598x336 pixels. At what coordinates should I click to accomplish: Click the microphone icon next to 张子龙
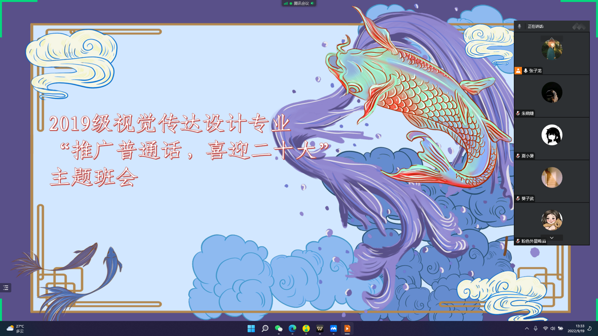(x=526, y=71)
